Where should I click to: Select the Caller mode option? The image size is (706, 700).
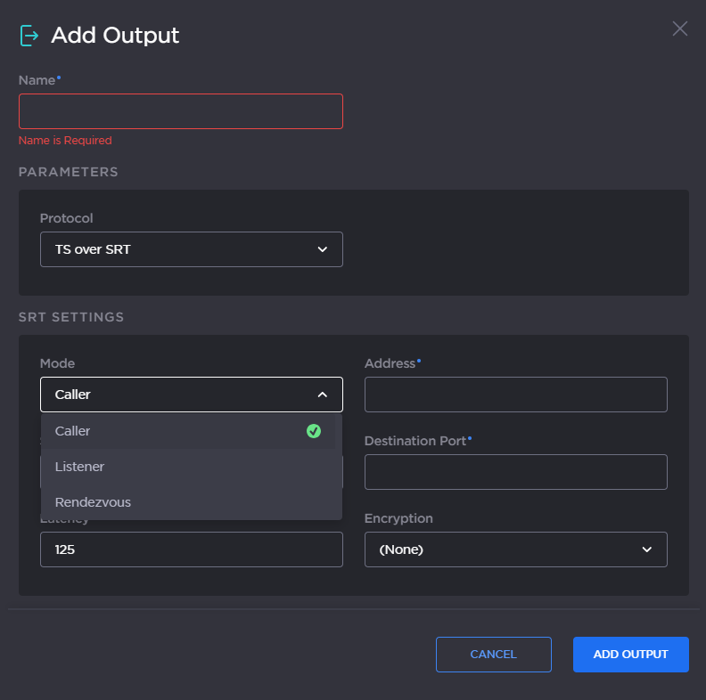[73, 431]
